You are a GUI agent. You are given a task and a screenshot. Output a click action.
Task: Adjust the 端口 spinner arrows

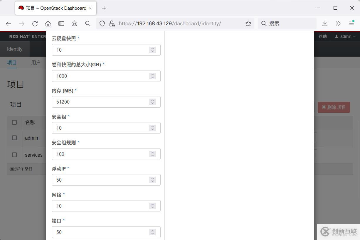[x=152, y=232]
